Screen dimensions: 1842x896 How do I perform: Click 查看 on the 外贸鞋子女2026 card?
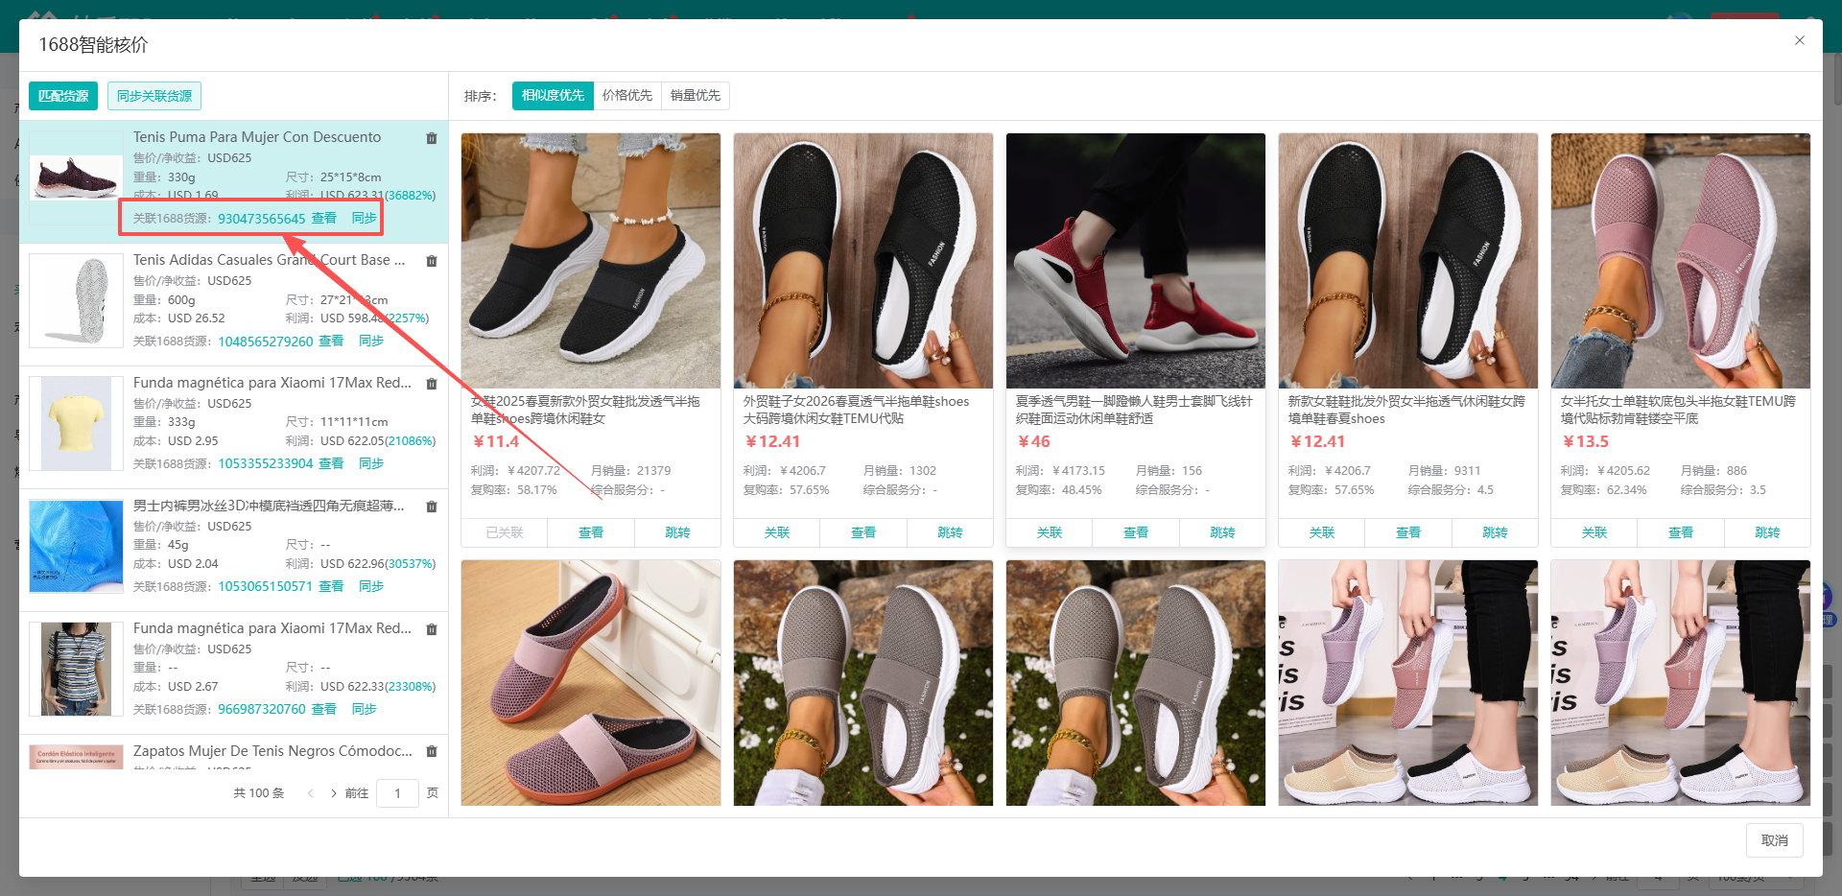(863, 533)
